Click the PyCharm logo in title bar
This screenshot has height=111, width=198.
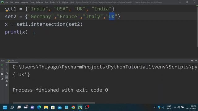coord(2,2)
